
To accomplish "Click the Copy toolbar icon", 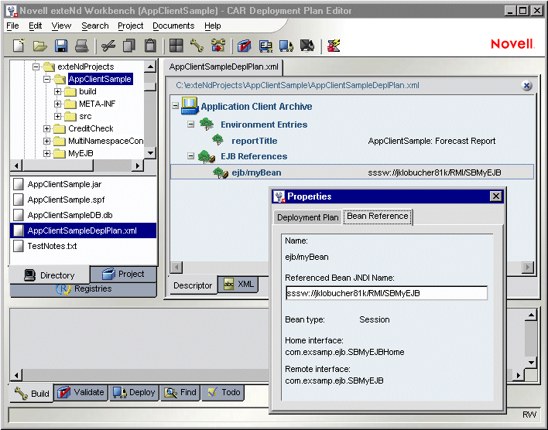I will coord(129,46).
